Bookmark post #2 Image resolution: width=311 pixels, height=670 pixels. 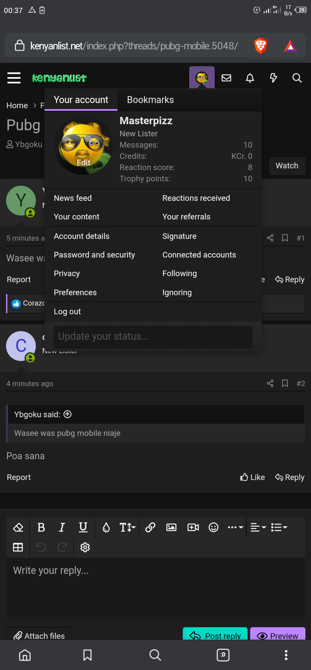point(285,383)
